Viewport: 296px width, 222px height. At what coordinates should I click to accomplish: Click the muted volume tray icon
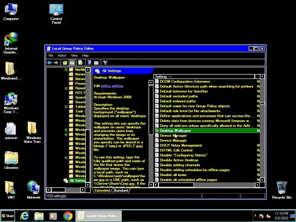[269, 216]
